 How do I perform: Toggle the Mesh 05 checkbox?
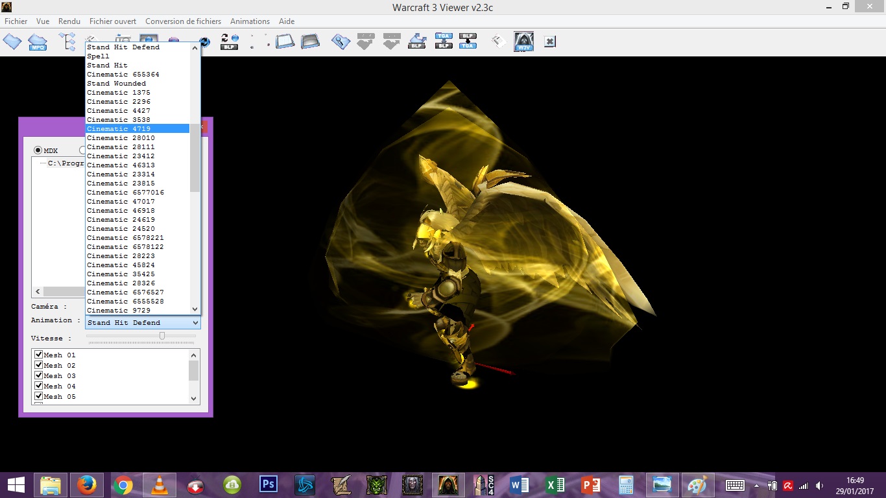[38, 396]
